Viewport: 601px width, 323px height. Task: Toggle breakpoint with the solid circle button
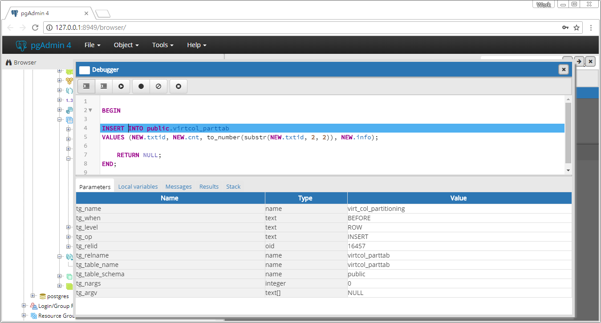point(141,86)
